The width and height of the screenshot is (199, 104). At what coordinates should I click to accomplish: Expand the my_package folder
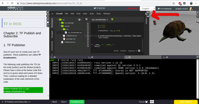coord(60,23)
